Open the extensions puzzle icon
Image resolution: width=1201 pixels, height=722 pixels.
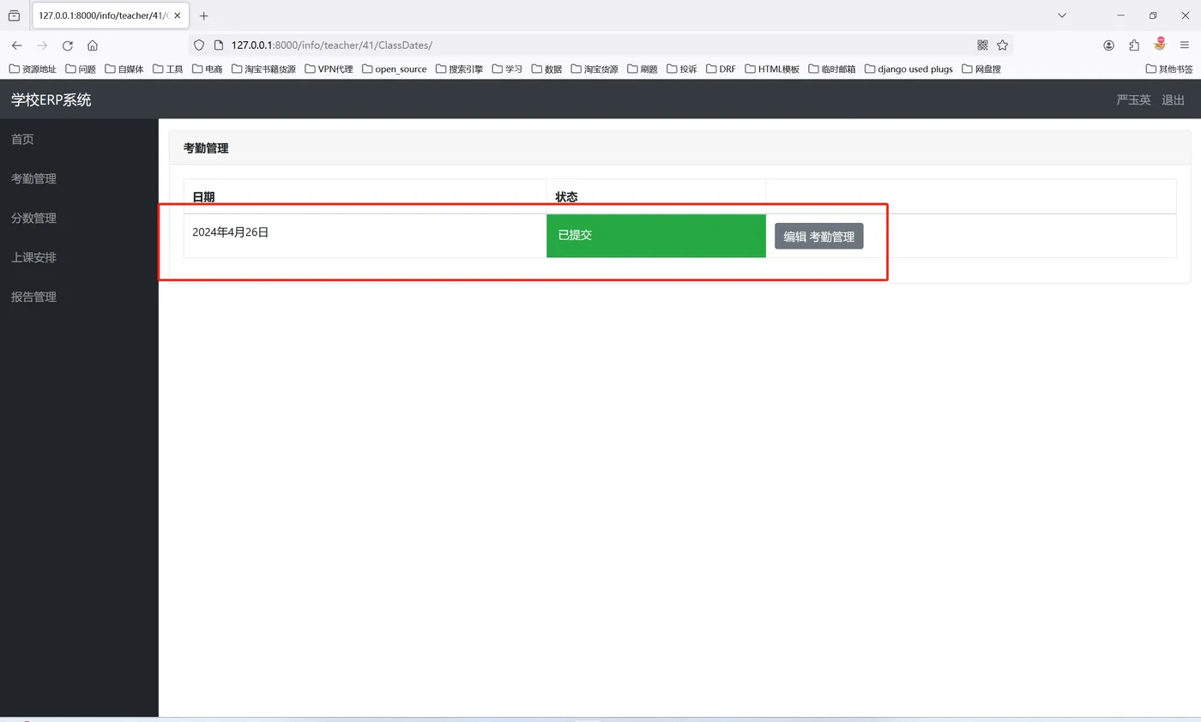coord(1134,45)
